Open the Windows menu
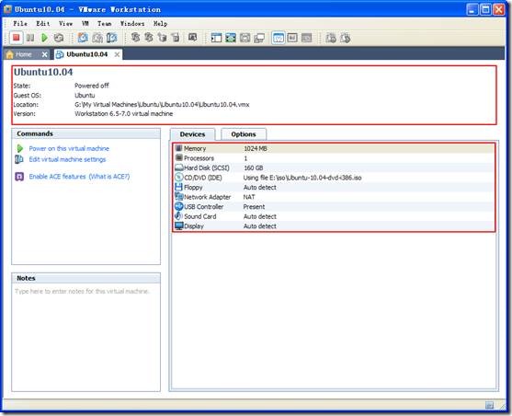This screenshot has width=512, height=416. [132, 24]
